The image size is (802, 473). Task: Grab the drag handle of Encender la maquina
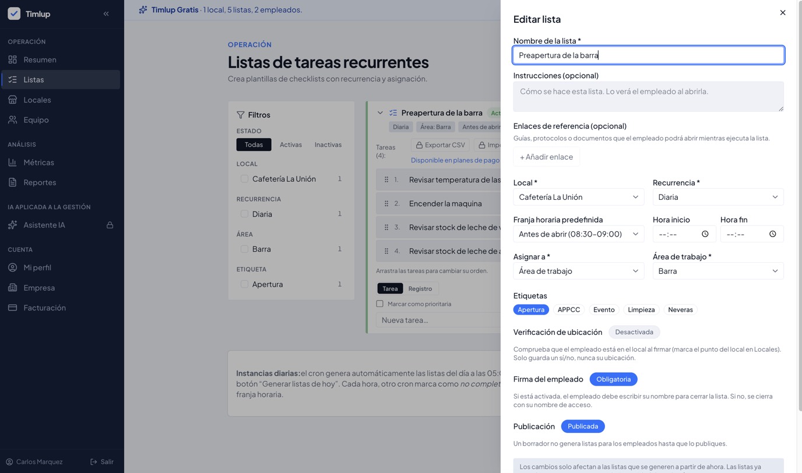click(386, 203)
